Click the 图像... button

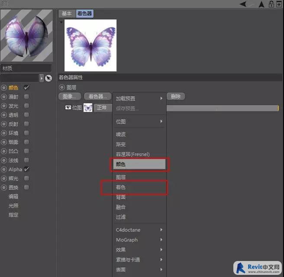(x=70, y=96)
